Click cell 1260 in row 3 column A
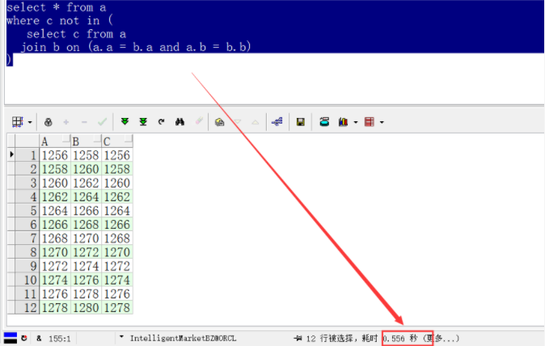The height and width of the screenshot is (346, 545). pyautogui.click(x=55, y=183)
